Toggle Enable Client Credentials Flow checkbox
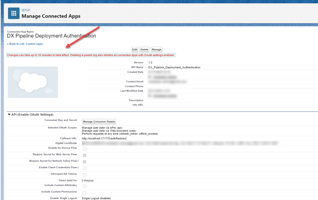The image size is (318, 200). click(84, 168)
